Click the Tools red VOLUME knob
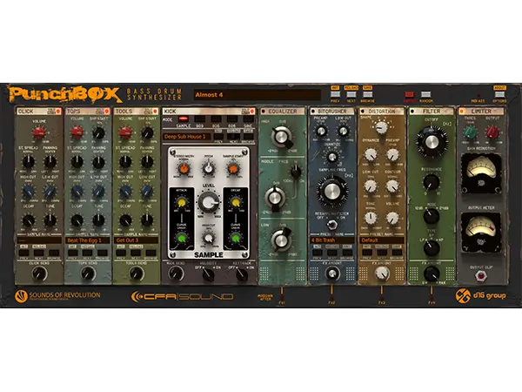This screenshot has height=392, width=522. [x=125, y=132]
